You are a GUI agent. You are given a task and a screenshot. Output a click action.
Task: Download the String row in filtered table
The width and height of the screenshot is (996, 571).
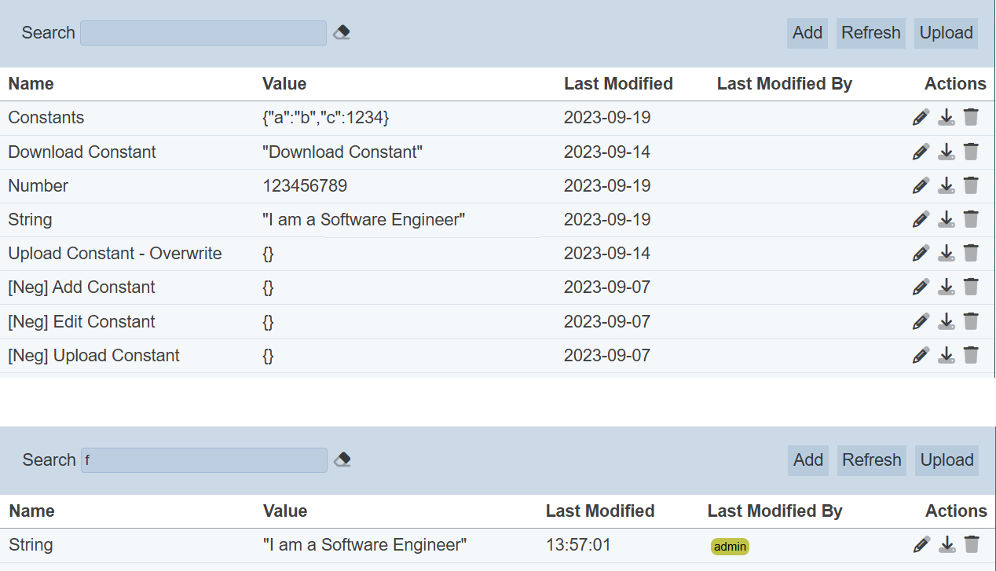947,544
